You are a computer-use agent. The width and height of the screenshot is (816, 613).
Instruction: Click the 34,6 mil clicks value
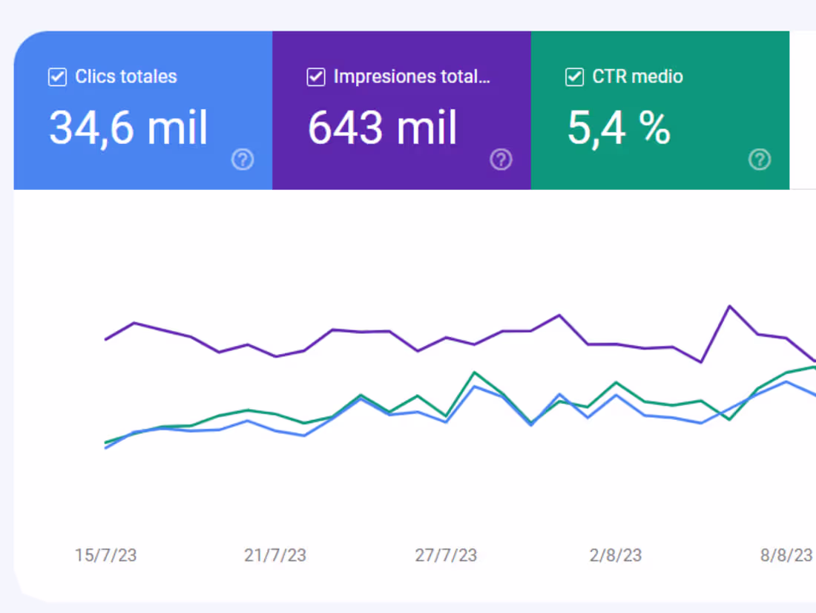click(128, 128)
